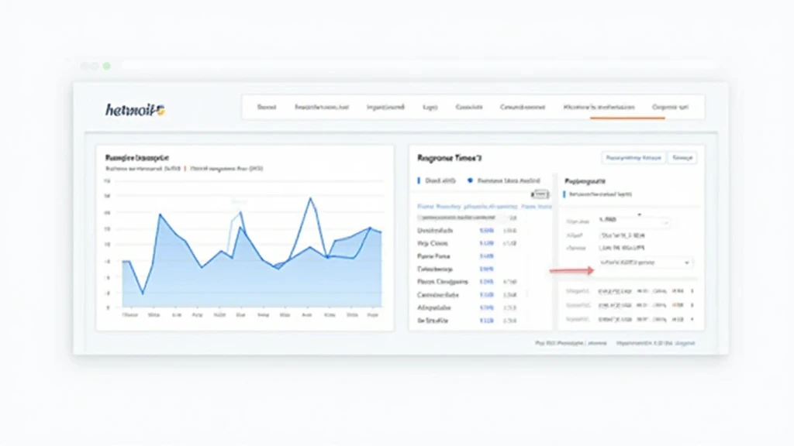Expand the dropdown the red arrow points to

pos(644,263)
